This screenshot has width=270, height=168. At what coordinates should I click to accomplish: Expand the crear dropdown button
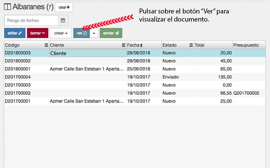(61, 33)
